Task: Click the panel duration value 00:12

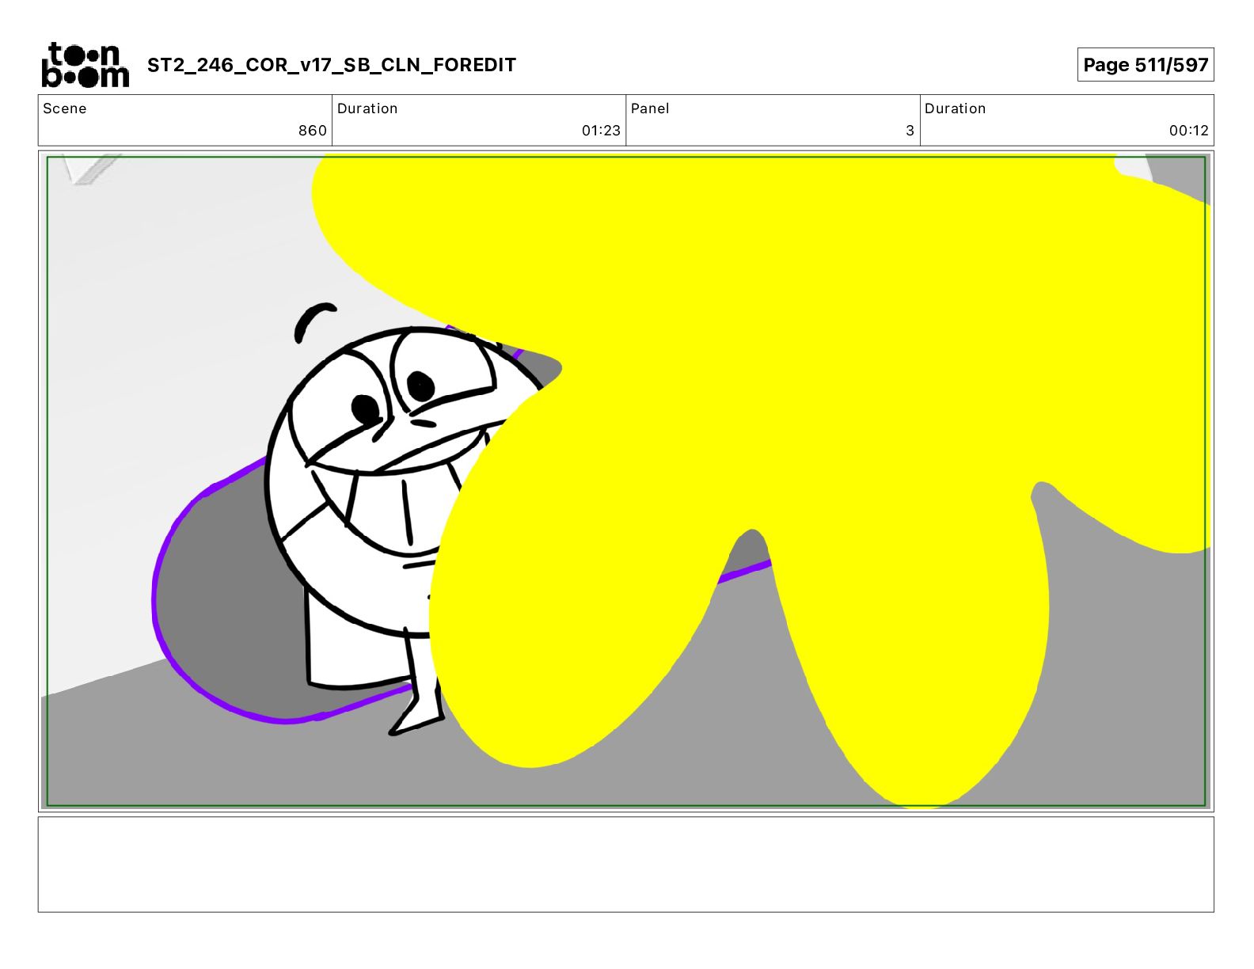Action: [1189, 131]
